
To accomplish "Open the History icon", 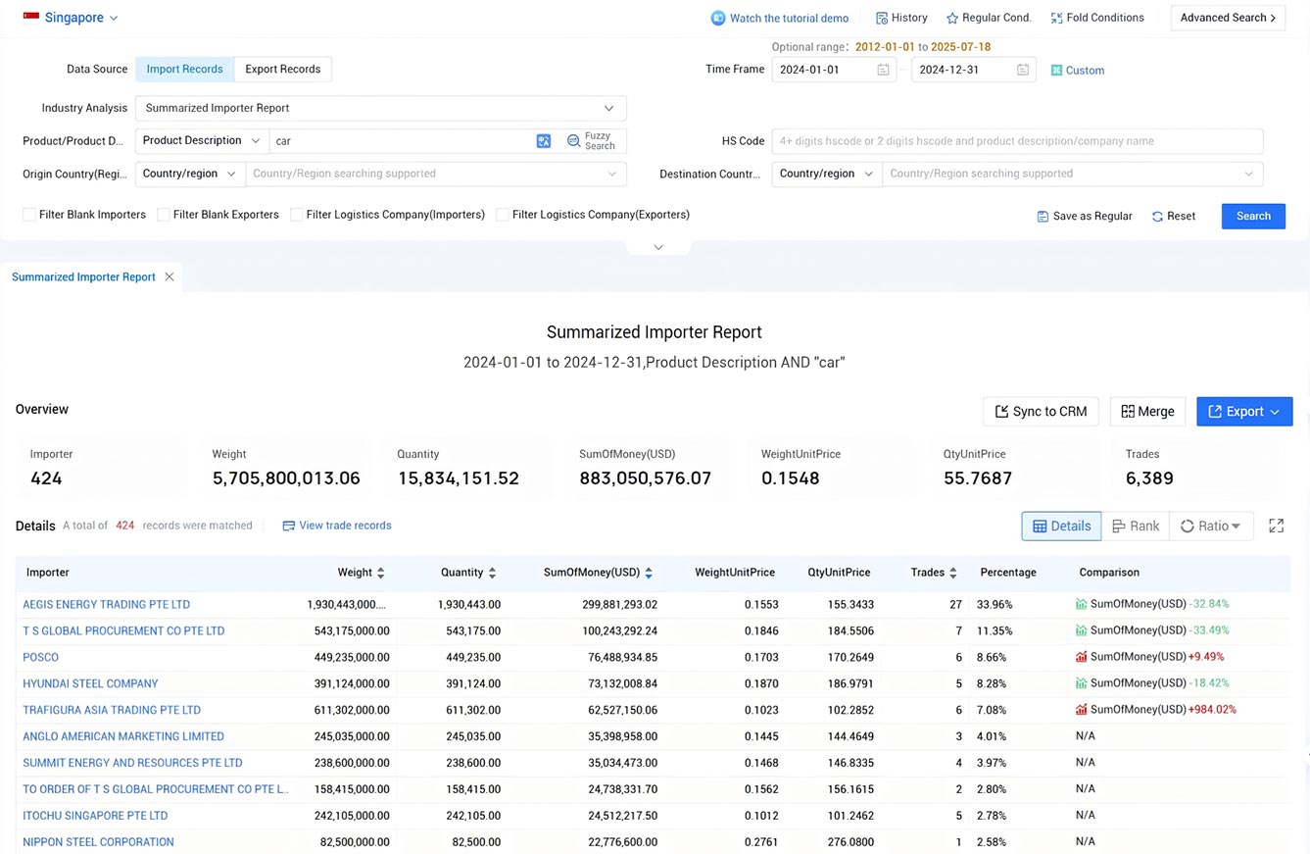I will click(882, 18).
